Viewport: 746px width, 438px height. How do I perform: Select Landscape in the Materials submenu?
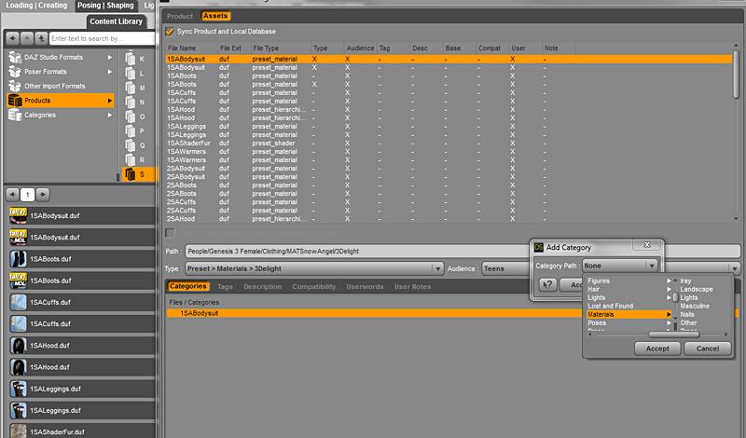[x=696, y=289]
